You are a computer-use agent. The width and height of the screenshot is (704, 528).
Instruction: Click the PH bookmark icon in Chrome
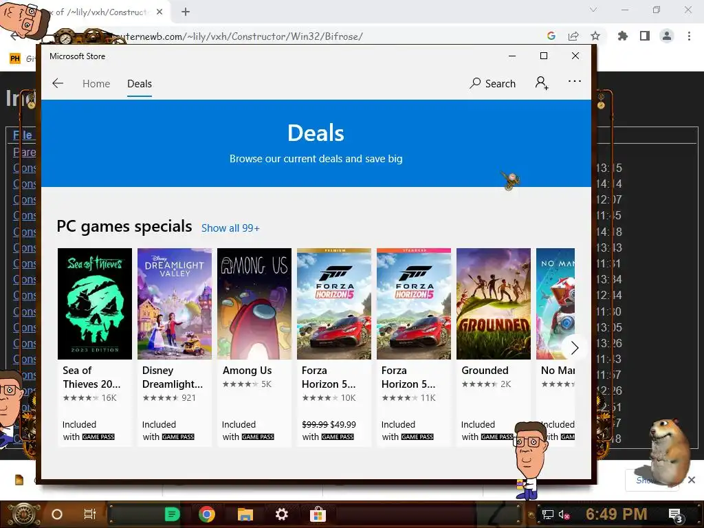click(x=15, y=58)
